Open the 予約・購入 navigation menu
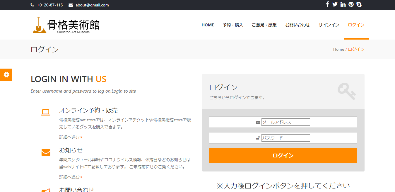 point(233,25)
